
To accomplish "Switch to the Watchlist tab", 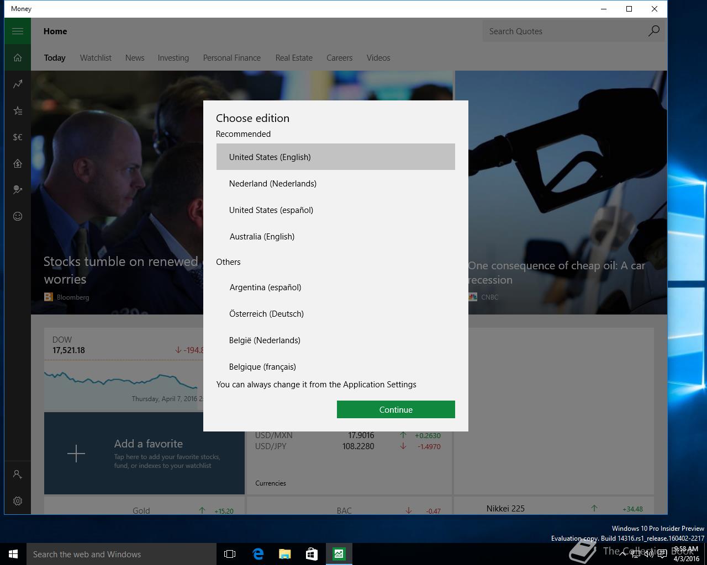I will coord(96,58).
